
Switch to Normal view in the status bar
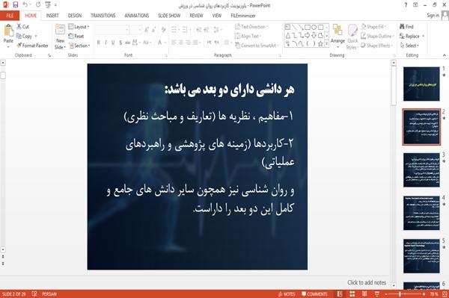[x=340, y=294]
